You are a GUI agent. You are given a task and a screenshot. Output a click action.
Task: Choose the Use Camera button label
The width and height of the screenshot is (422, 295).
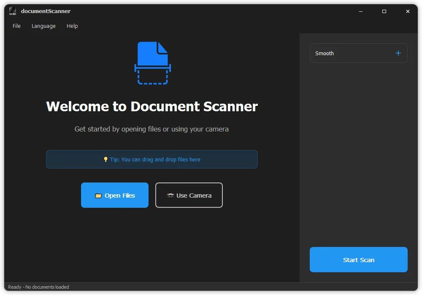coord(194,196)
